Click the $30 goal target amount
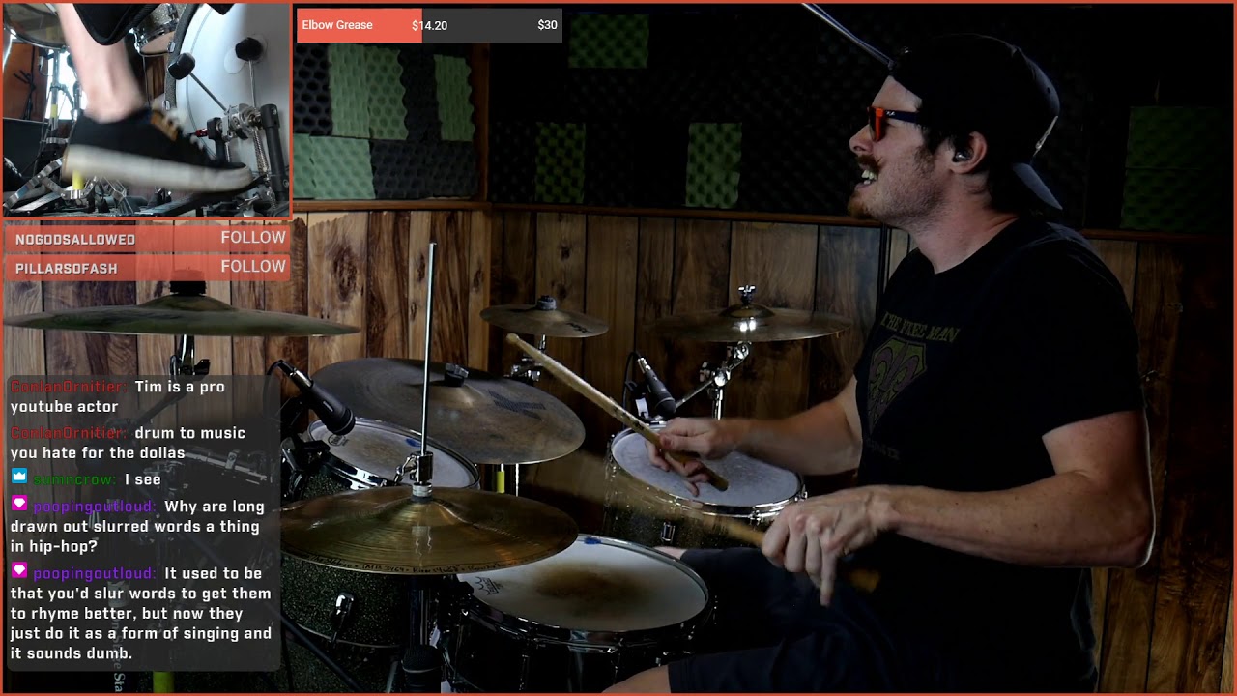The height and width of the screenshot is (696, 1237). 547,25
